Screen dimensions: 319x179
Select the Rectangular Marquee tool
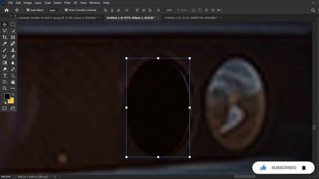(13, 24)
